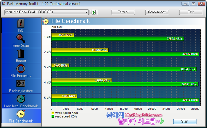This screenshot has height=128, width=207.
Task: Click the Backup/restore label
Action: 21,91
